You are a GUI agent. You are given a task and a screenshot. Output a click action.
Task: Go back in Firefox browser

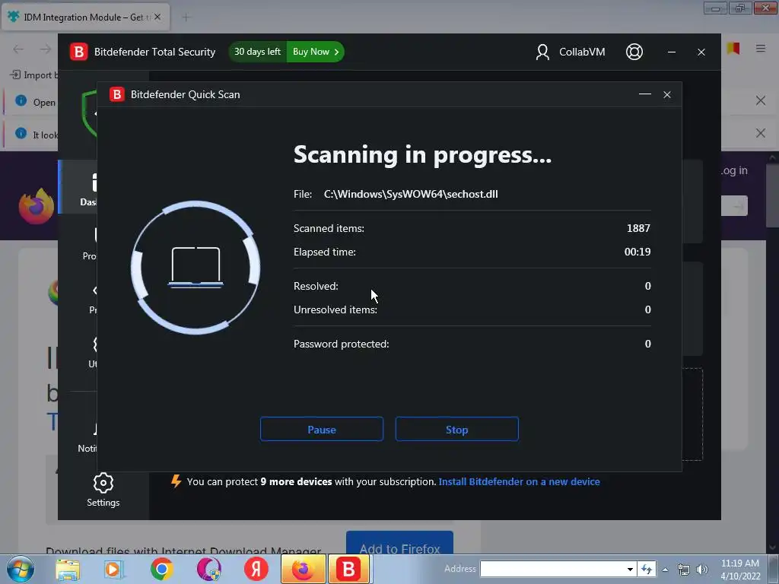[18, 49]
